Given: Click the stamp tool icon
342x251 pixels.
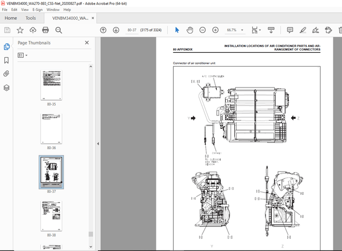Looking at the screenshot, I should click(328, 30).
